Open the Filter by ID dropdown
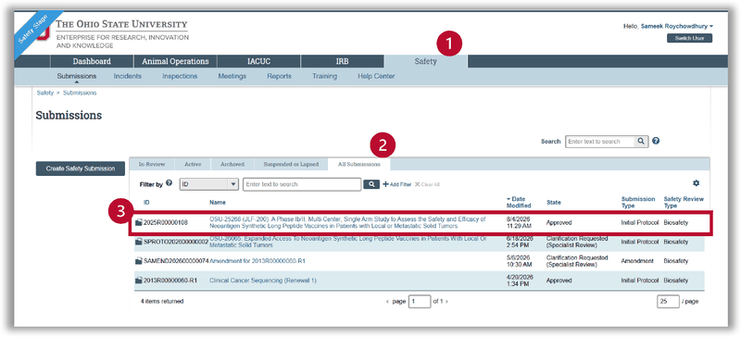 209,184
